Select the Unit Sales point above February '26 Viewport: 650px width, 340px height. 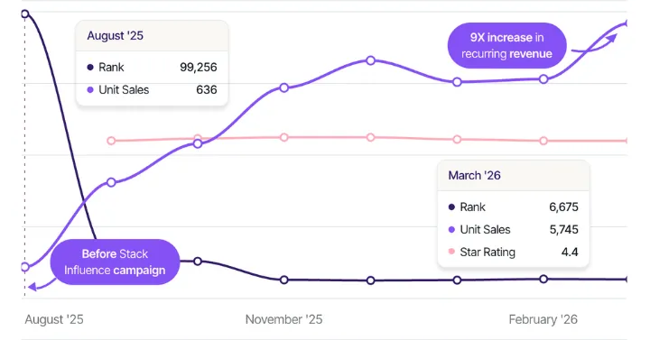point(543,79)
